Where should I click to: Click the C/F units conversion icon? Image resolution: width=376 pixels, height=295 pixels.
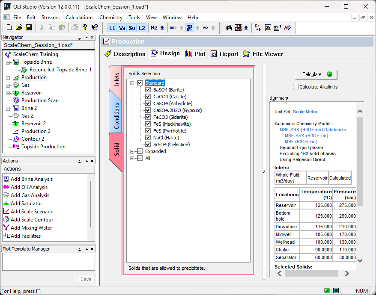click(258, 28)
